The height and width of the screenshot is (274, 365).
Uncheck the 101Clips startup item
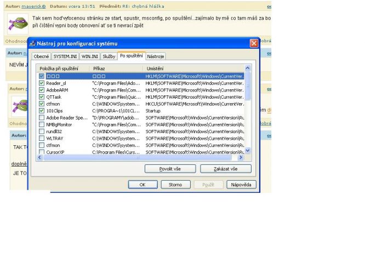pyautogui.click(x=42, y=111)
